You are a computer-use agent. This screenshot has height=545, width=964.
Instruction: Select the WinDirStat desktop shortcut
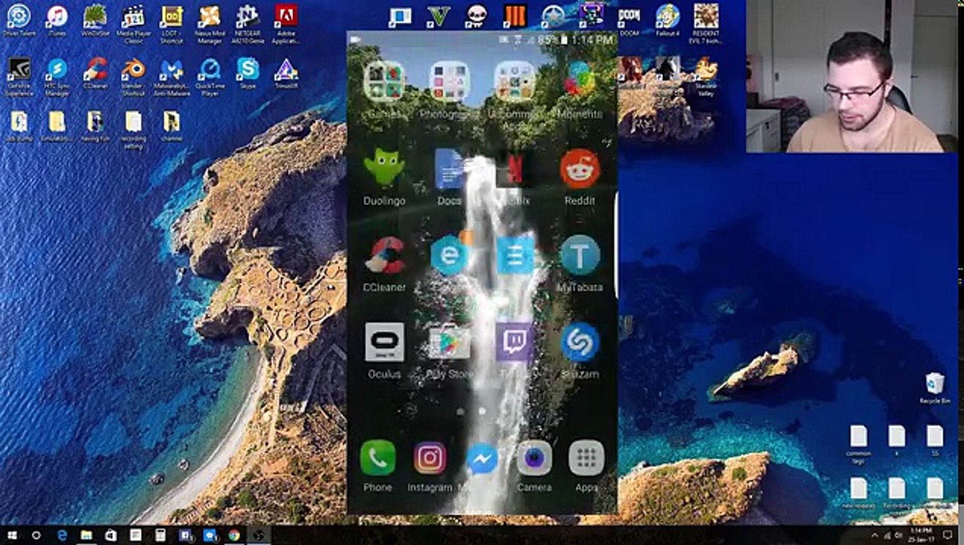tap(95, 20)
